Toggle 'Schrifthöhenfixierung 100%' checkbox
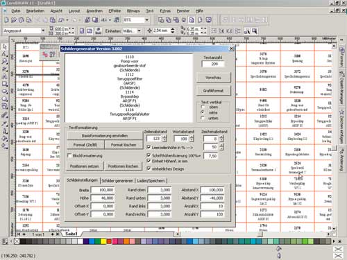The image size is (347, 260). pos(149,155)
